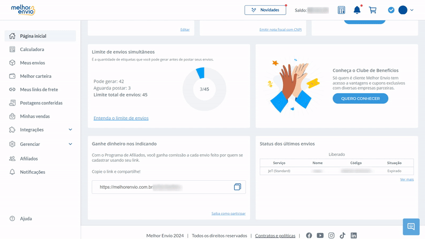Click the Pode gerar: 42 text

[x=109, y=82]
